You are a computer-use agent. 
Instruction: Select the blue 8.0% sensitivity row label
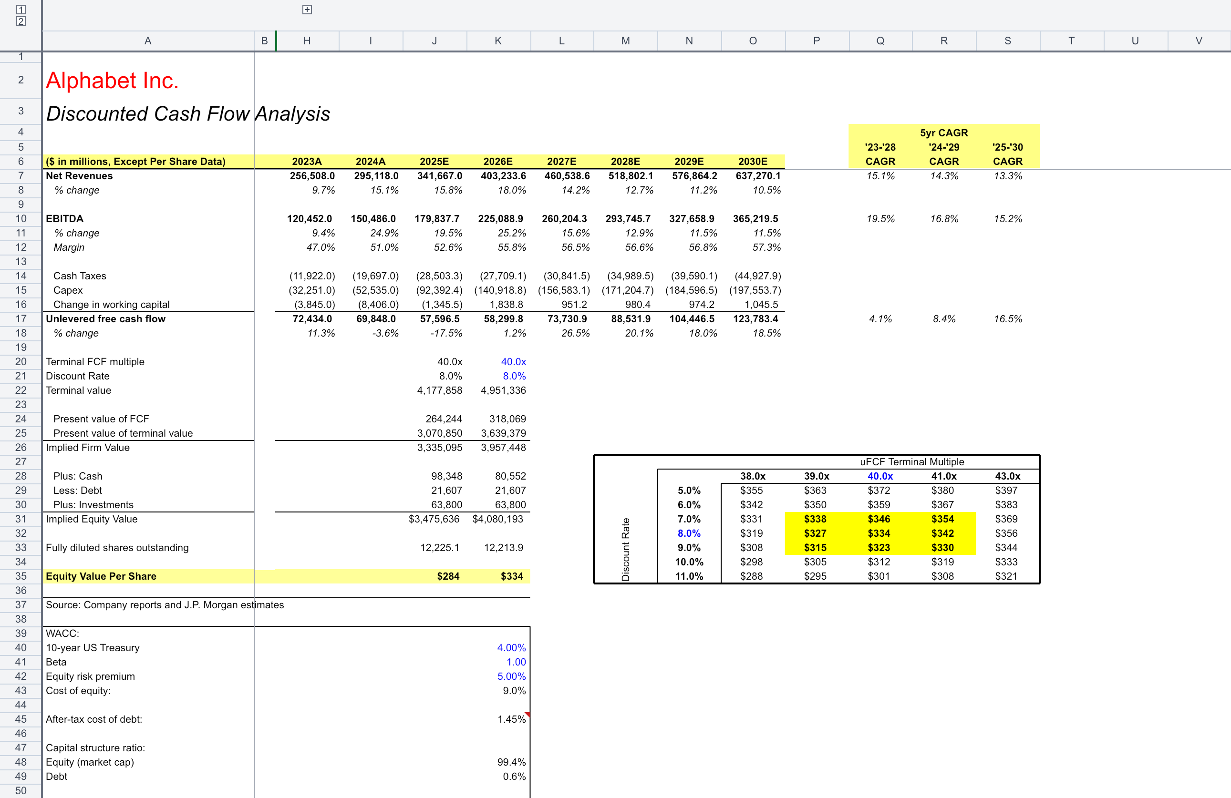(689, 533)
